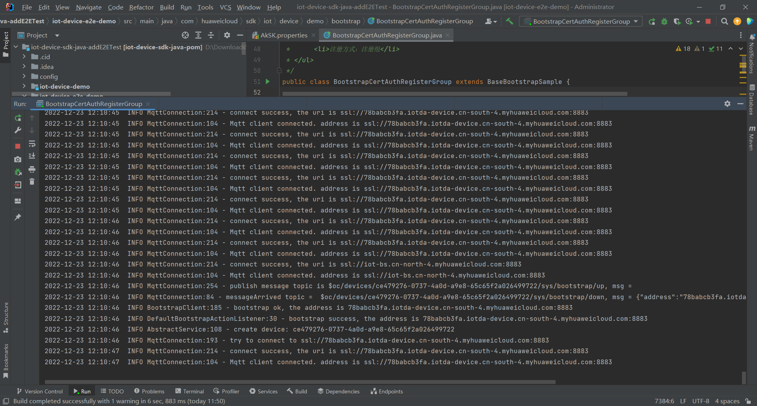757x406 pixels.
Task: Toggle scroll to end of console
Action: pyautogui.click(x=32, y=156)
